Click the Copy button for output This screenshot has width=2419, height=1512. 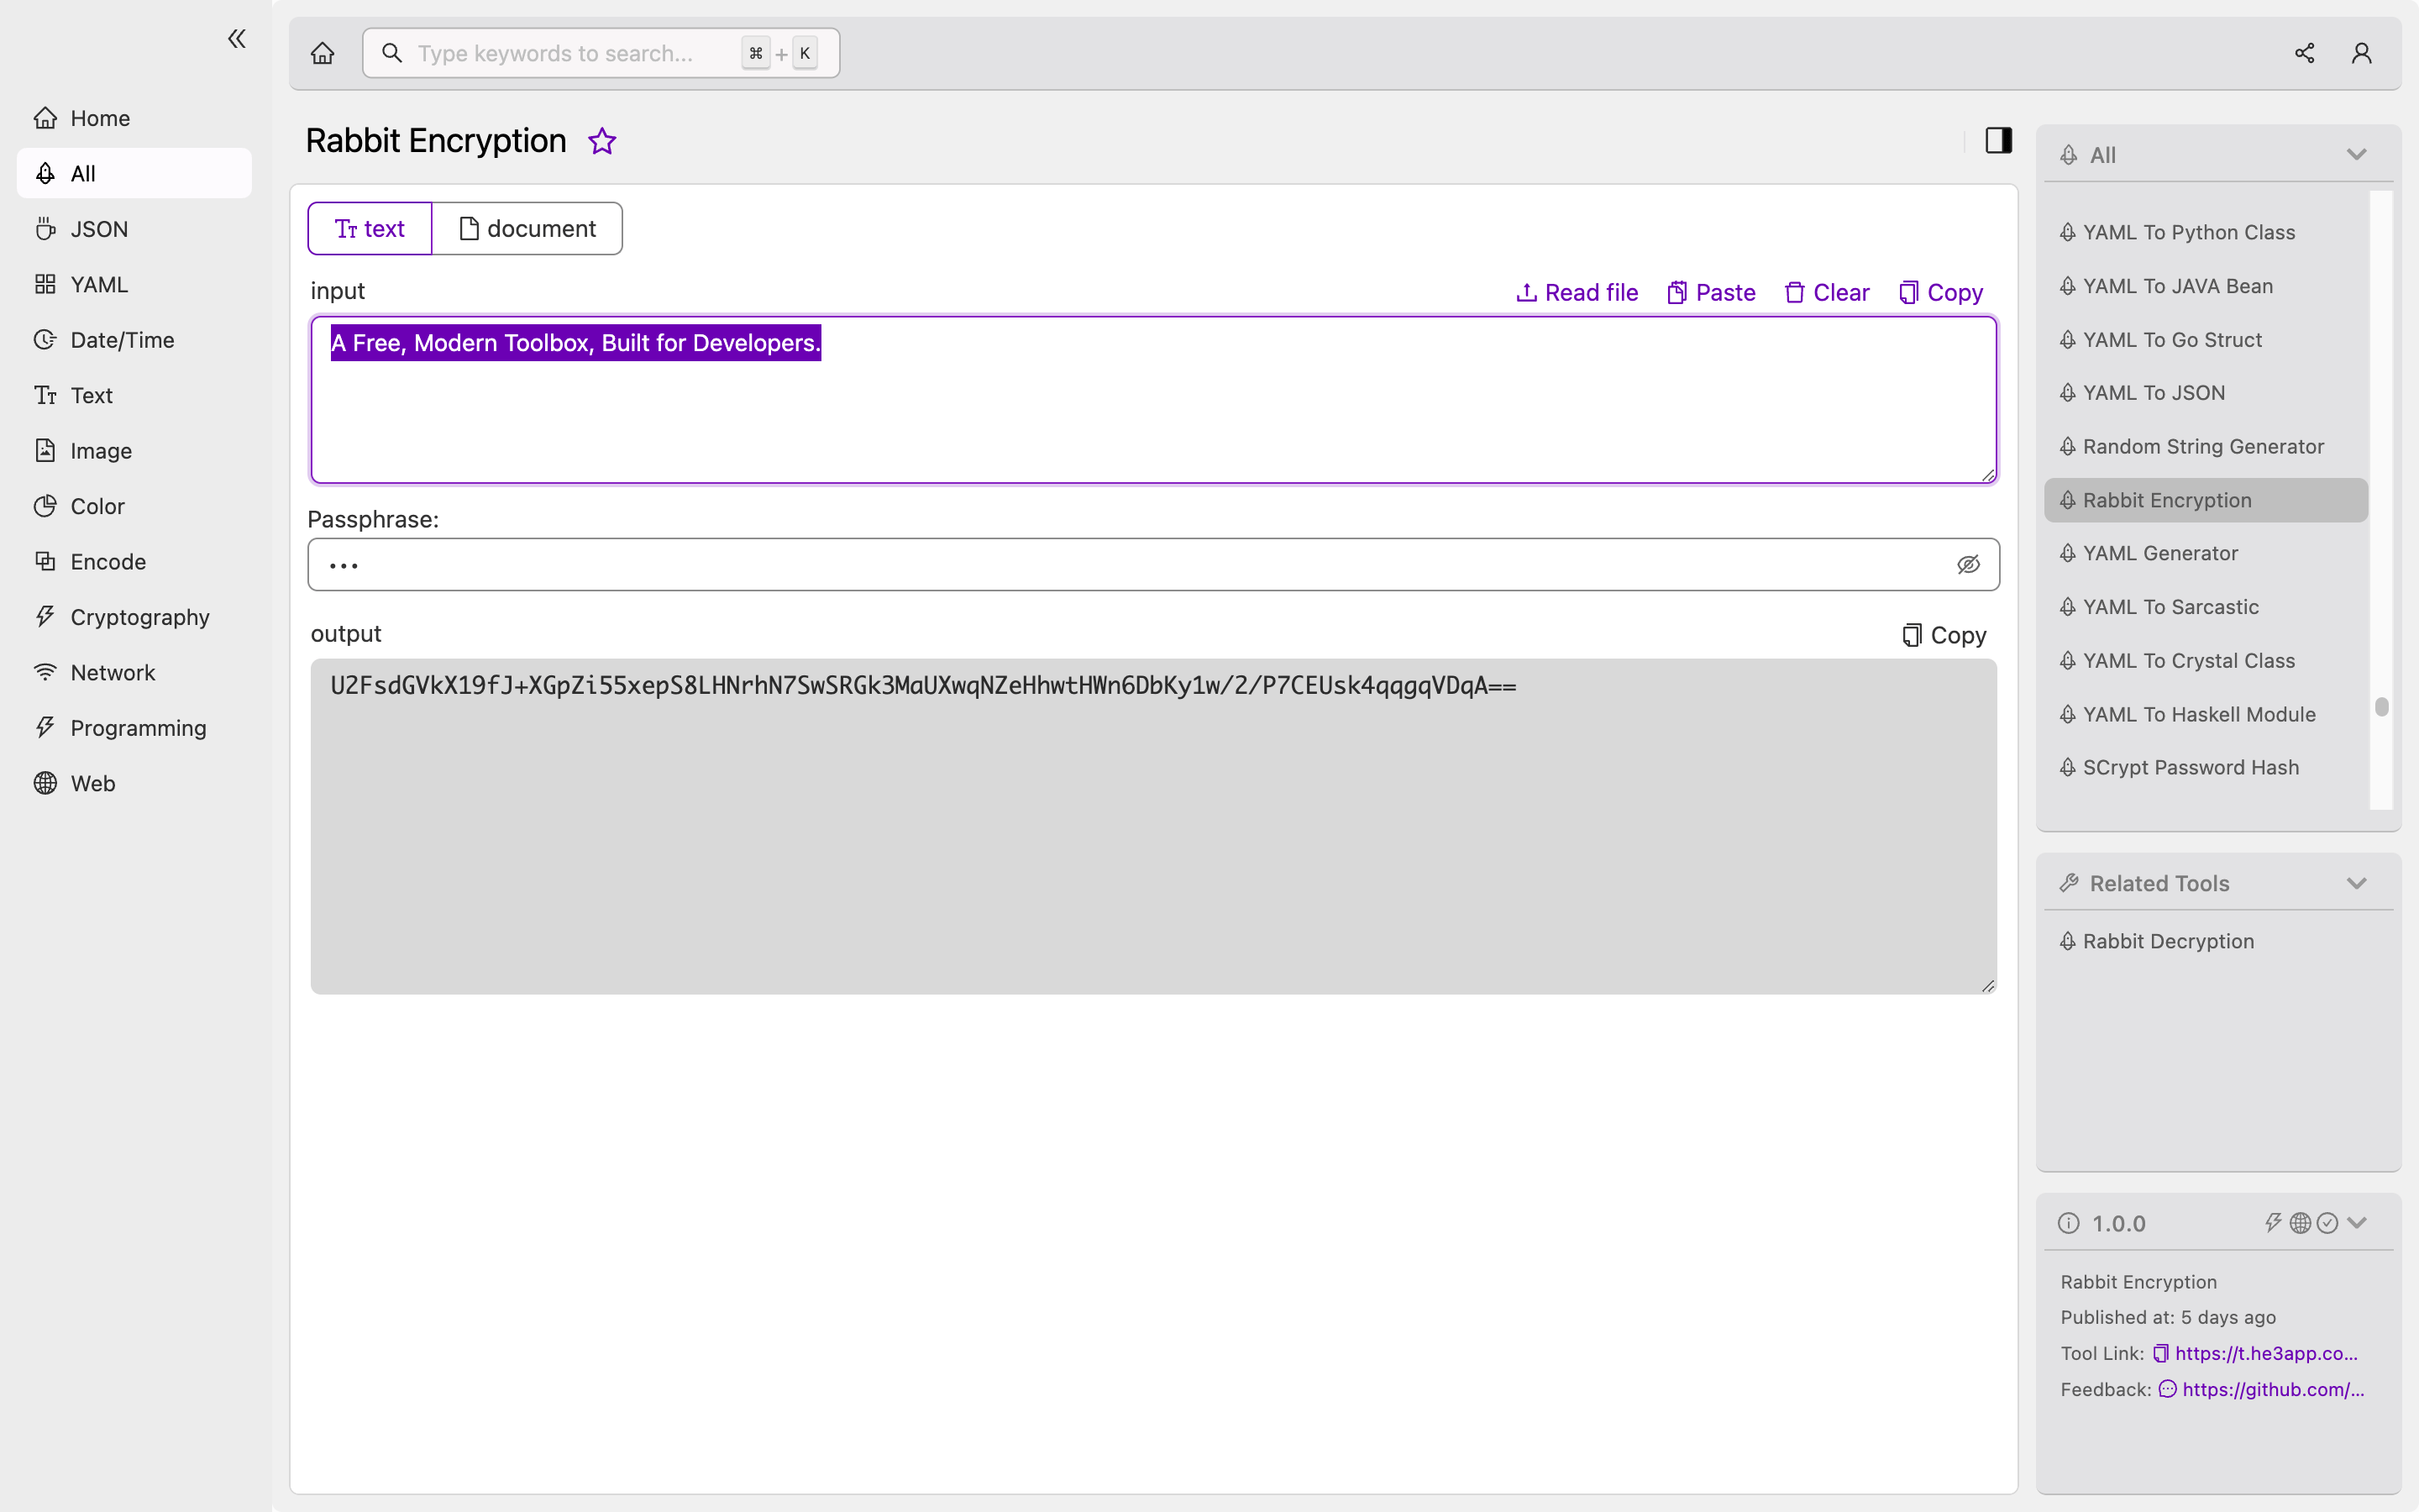click(1942, 634)
